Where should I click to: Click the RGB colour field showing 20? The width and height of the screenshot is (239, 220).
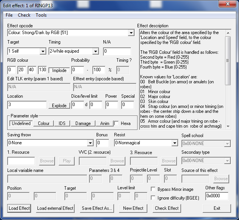point(22,70)
